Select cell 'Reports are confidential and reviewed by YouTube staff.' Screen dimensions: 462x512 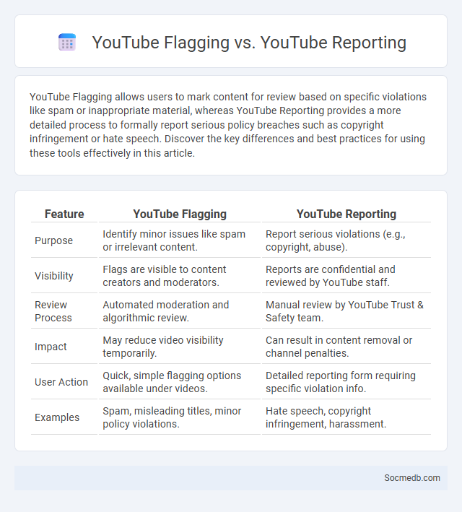click(346, 276)
